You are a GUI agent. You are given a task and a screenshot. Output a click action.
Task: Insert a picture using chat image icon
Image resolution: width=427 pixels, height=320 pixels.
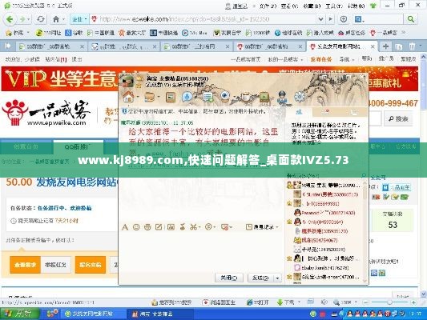(171, 226)
